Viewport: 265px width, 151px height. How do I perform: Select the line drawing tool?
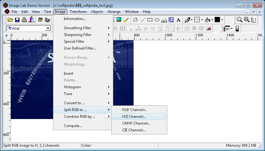[x=143, y=20]
